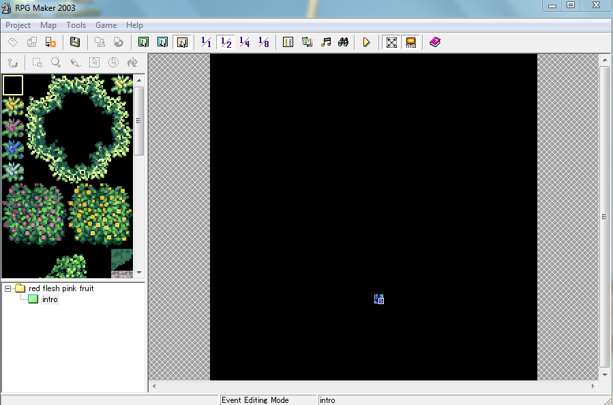The width and height of the screenshot is (613, 405).
Task: Set map zoom scale to 1/1
Action: point(206,42)
